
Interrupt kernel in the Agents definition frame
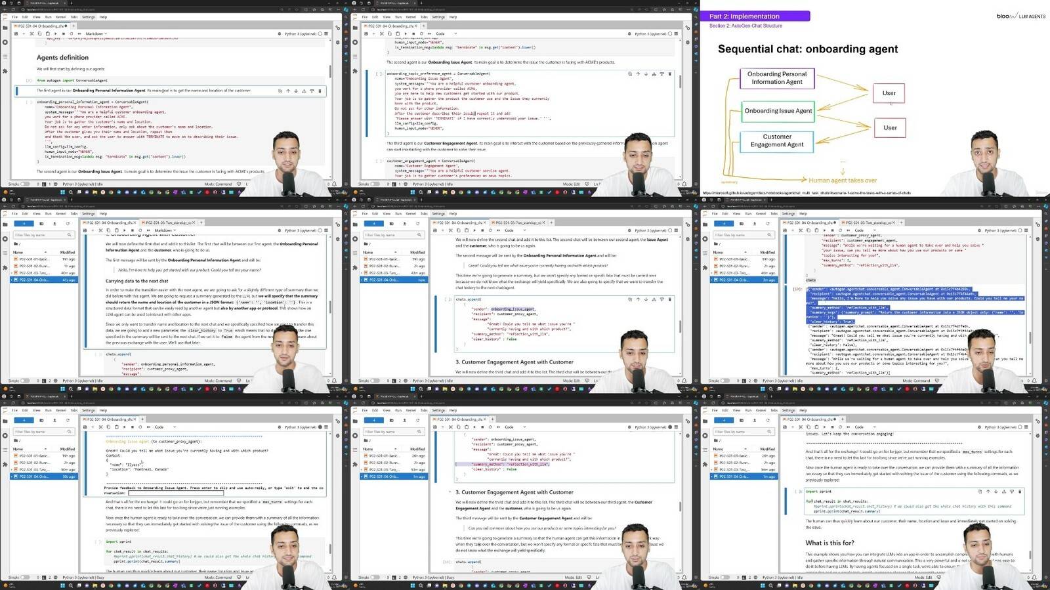coord(64,33)
